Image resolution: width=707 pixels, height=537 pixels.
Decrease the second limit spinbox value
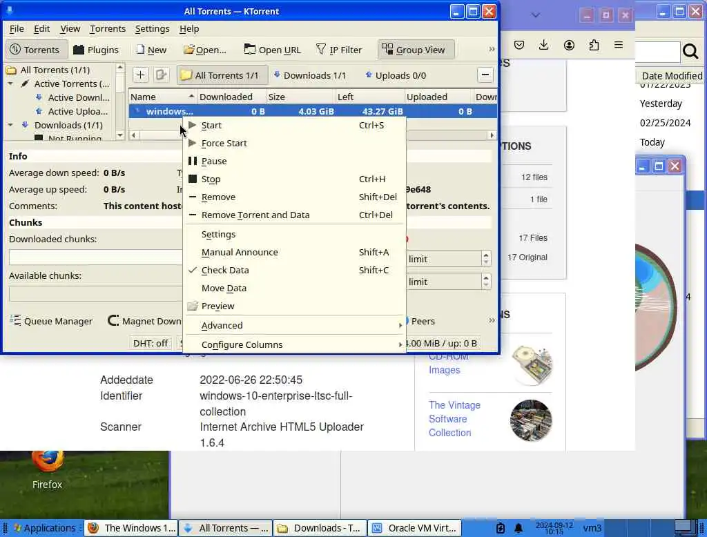point(485,285)
